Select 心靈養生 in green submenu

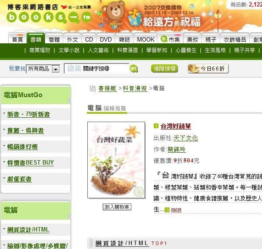(186, 50)
